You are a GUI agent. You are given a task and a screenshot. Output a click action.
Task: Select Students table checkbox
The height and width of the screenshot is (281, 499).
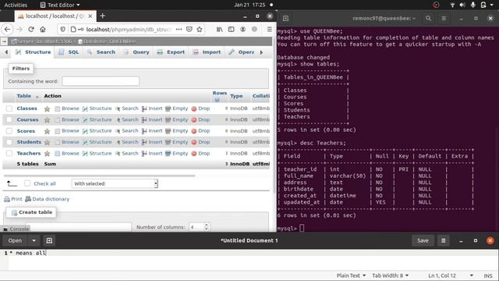point(9,142)
